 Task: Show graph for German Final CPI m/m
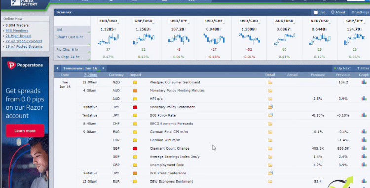coord(364,131)
